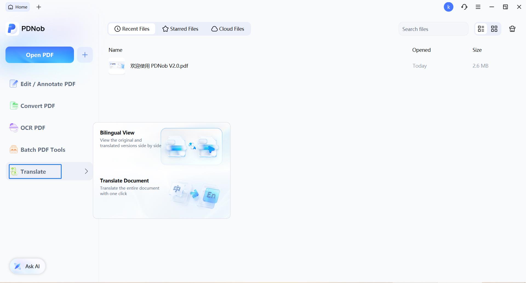Click the Translate sidebar icon
The width and height of the screenshot is (526, 283).
pos(14,171)
